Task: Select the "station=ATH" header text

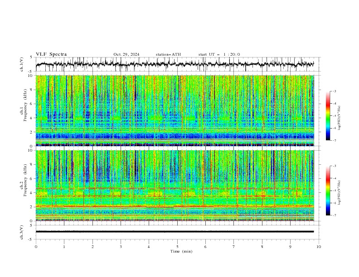Action: (168, 54)
